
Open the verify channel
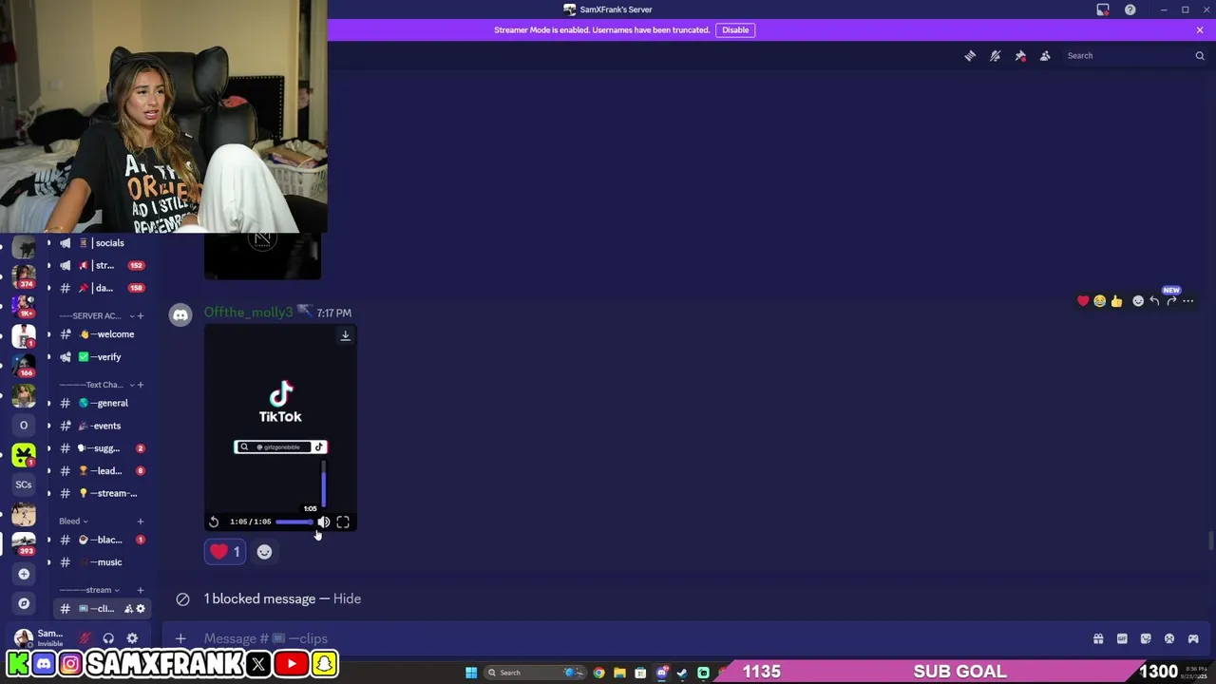pos(102,357)
